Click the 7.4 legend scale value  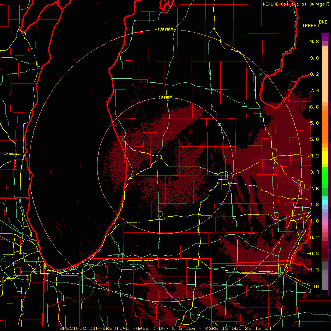tap(314, 90)
